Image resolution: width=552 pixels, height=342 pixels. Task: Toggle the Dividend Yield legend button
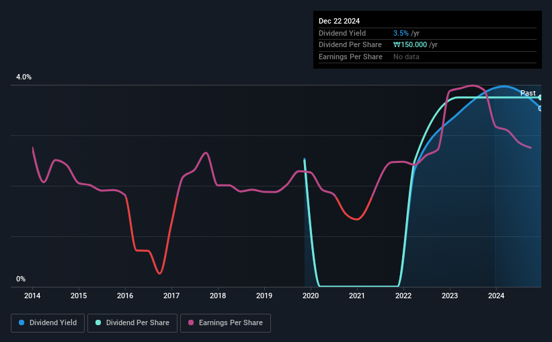coord(48,323)
